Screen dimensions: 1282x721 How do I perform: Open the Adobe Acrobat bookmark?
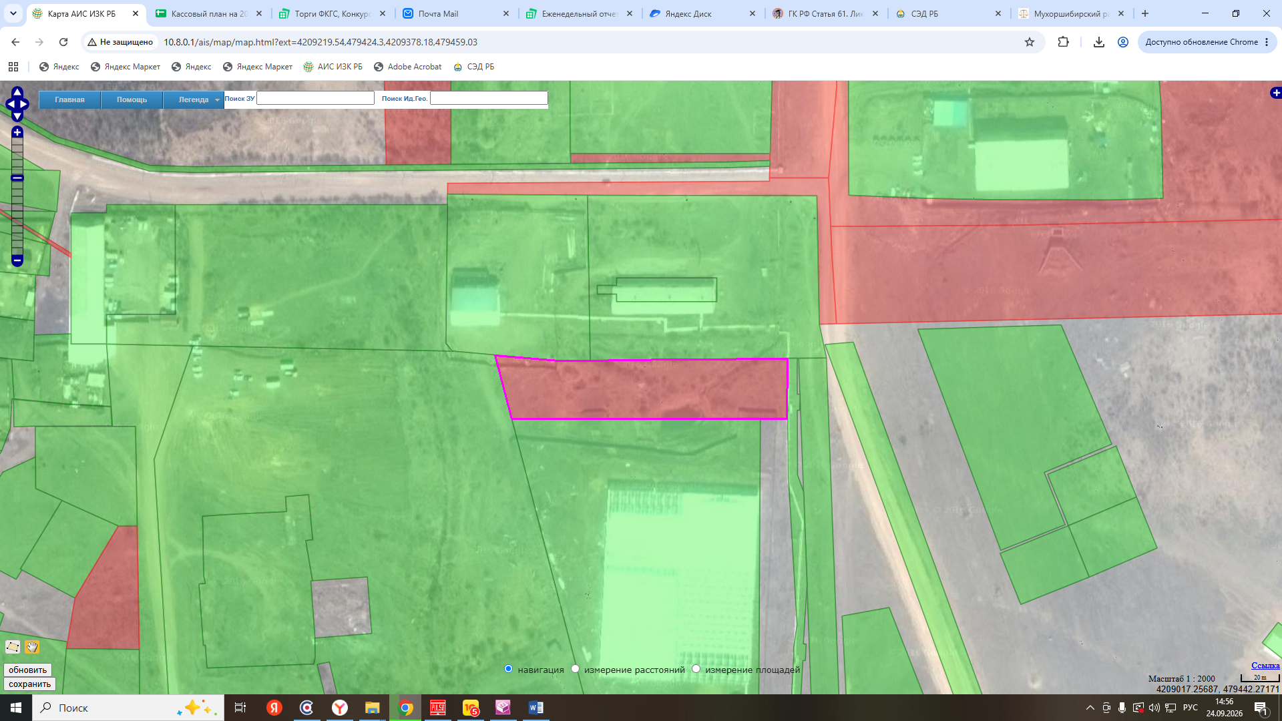pos(407,67)
